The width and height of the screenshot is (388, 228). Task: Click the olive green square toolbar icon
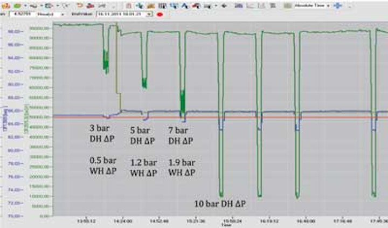point(288,5)
